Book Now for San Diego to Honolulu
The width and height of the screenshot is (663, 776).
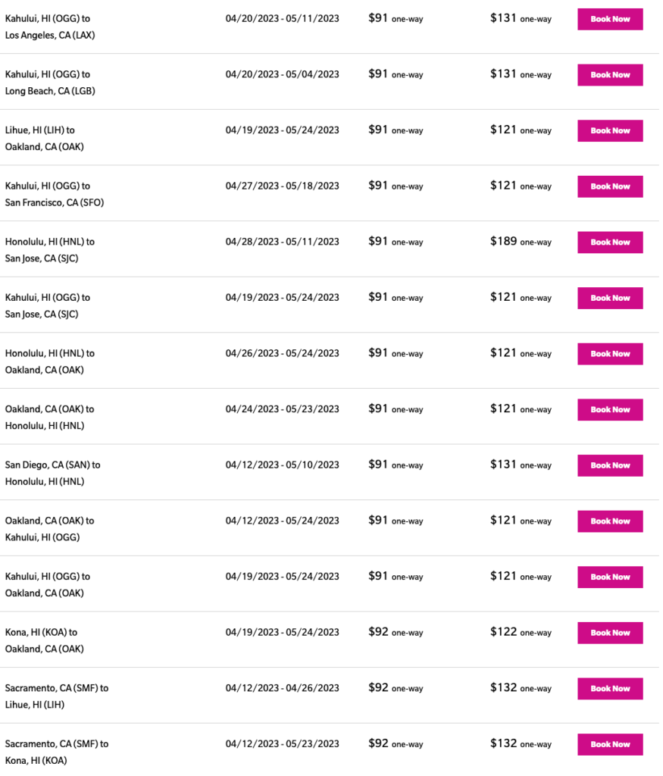[610, 465]
